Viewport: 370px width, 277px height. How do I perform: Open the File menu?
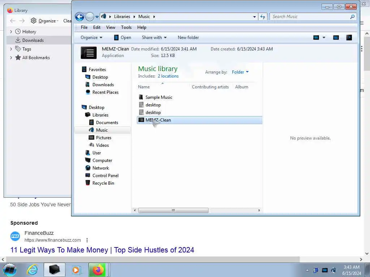84,27
